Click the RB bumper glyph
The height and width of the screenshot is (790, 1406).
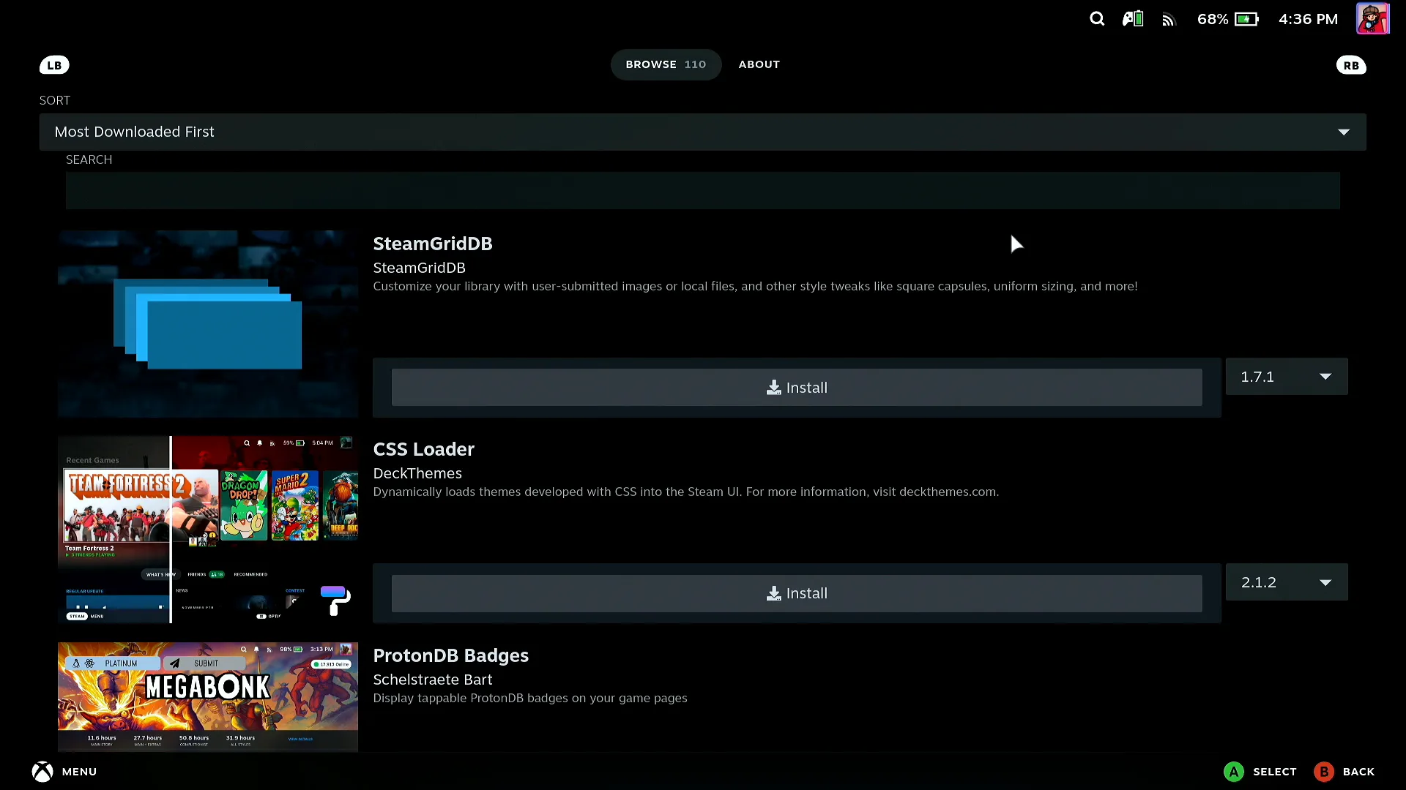pyautogui.click(x=1351, y=65)
